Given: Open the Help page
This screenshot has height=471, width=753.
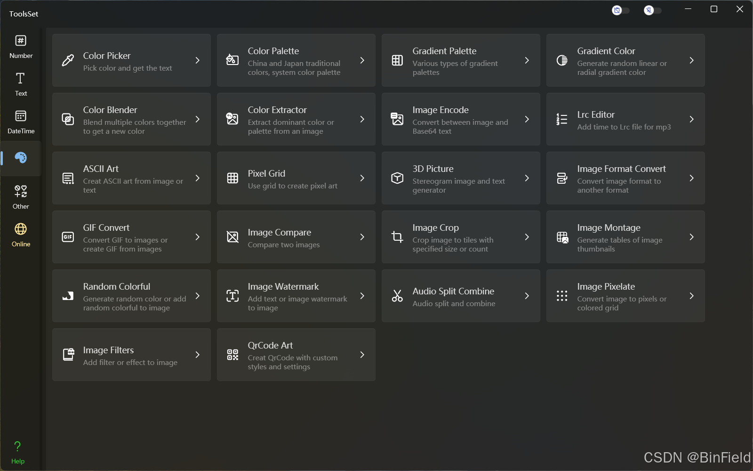Looking at the screenshot, I should pyautogui.click(x=18, y=453).
